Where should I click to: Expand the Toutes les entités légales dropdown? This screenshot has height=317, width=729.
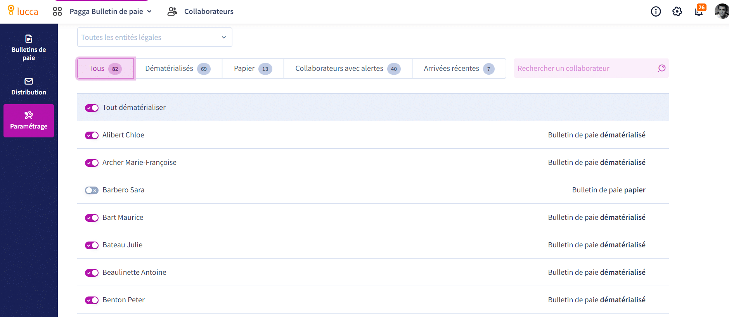point(154,37)
